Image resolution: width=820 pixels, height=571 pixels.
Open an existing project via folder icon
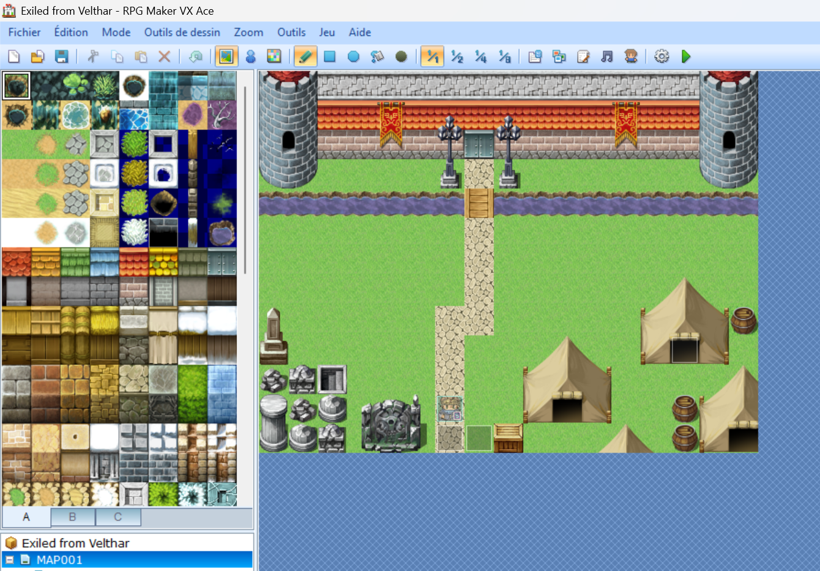pos(37,57)
